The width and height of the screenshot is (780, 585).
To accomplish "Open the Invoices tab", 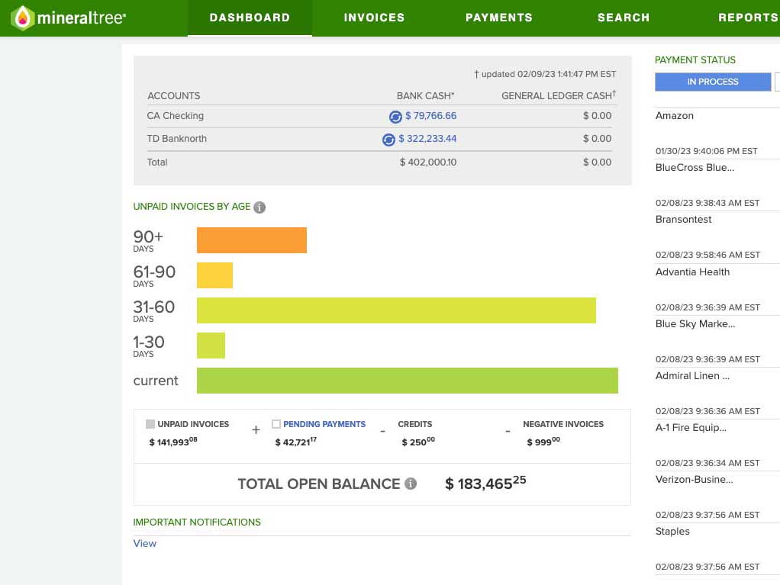I will tap(374, 18).
